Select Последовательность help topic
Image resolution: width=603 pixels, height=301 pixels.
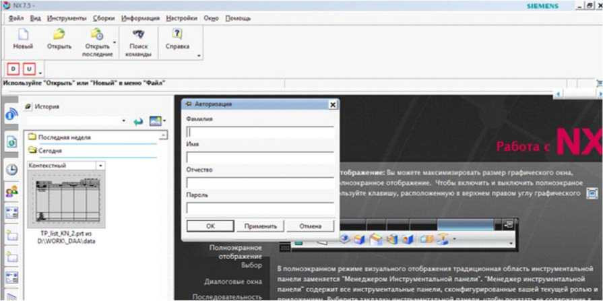[227, 297]
